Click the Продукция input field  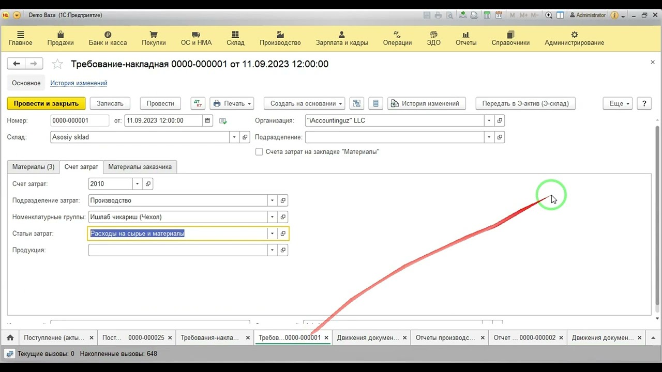click(177, 250)
